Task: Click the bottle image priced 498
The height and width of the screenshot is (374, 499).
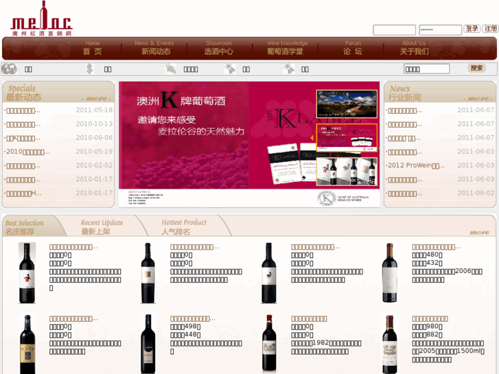Action: [148, 344]
